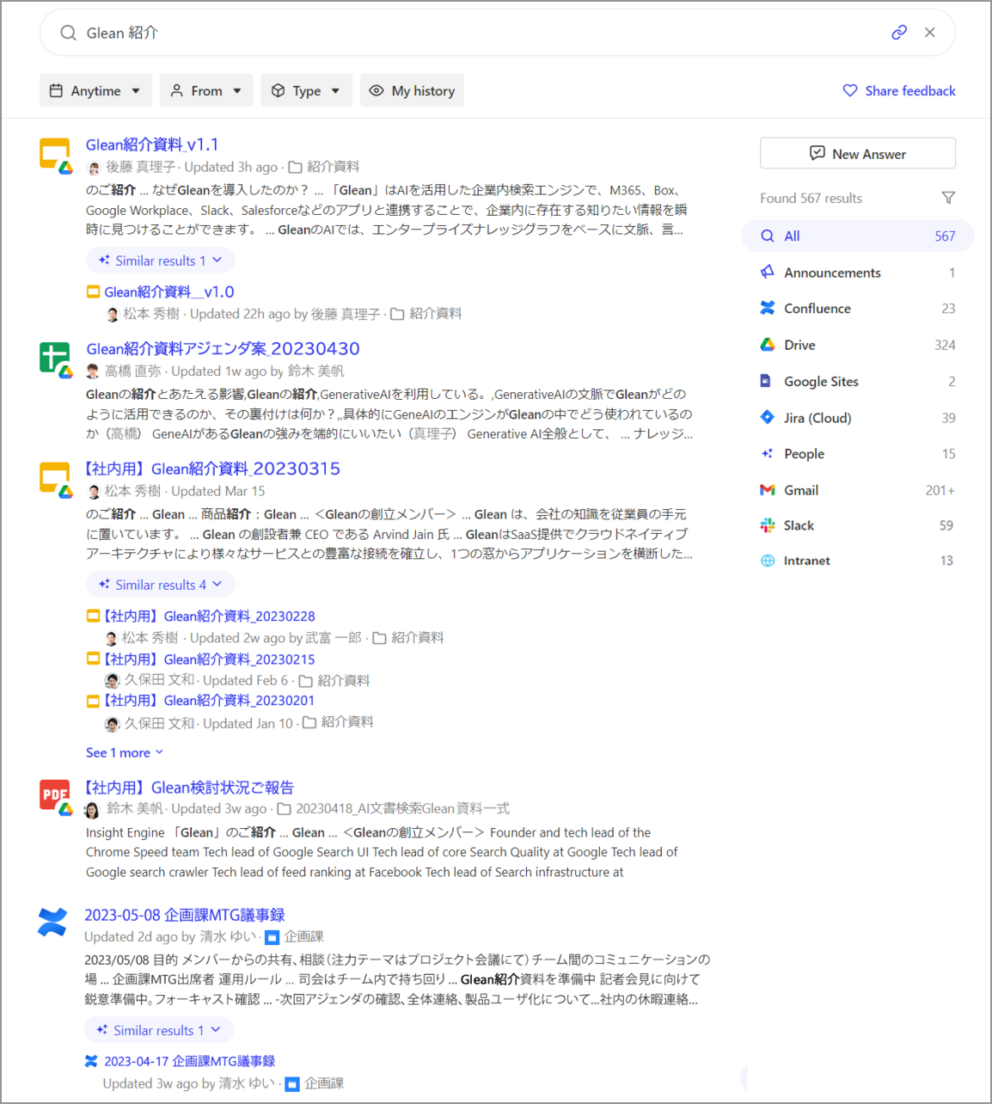Filter results by Confluence
The width and height of the screenshot is (992, 1104).
click(x=858, y=308)
